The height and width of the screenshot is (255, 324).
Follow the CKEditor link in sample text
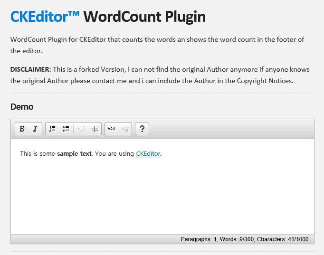[148, 154]
